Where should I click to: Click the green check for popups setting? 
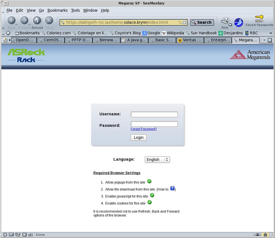149,181
